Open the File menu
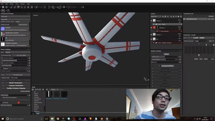215x121 pixels. [x=2, y=4]
